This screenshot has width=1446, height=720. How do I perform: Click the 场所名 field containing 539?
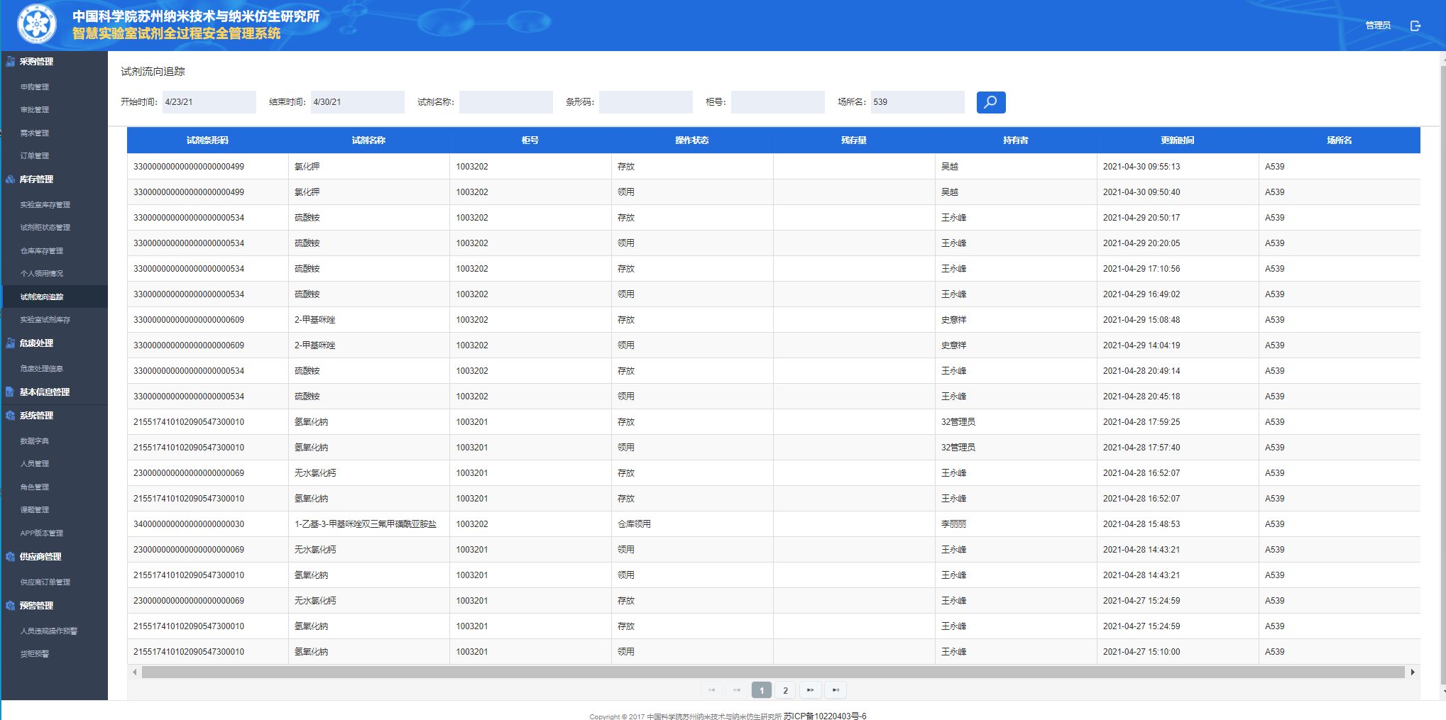(x=918, y=102)
